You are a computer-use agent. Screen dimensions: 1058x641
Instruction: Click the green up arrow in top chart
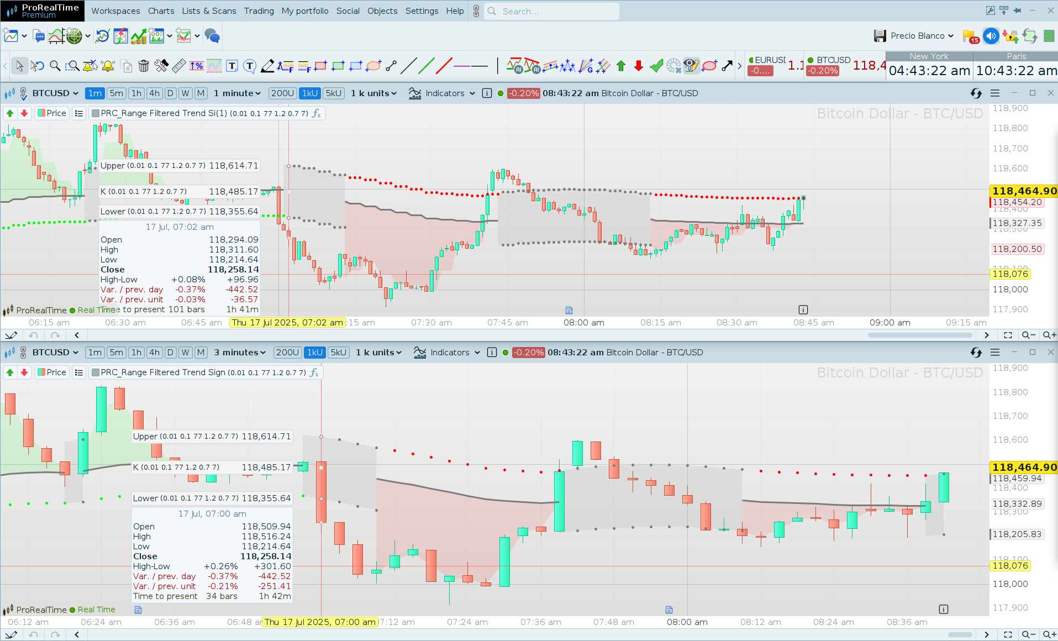[10, 113]
